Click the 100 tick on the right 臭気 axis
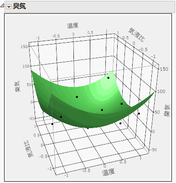The image size is (176, 183). (161, 91)
